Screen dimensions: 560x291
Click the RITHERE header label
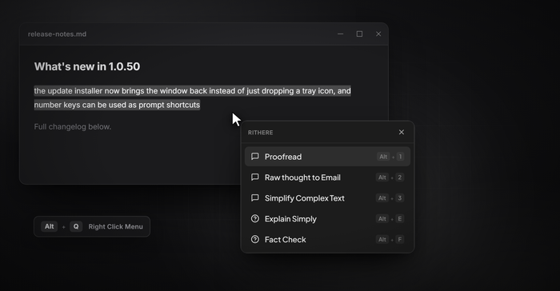(260, 133)
